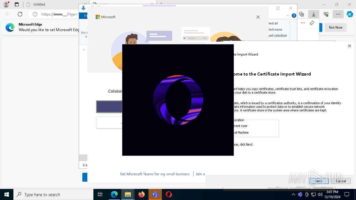Click the Opera splash logo
This screenshot has width=356, height=200.
178,100
